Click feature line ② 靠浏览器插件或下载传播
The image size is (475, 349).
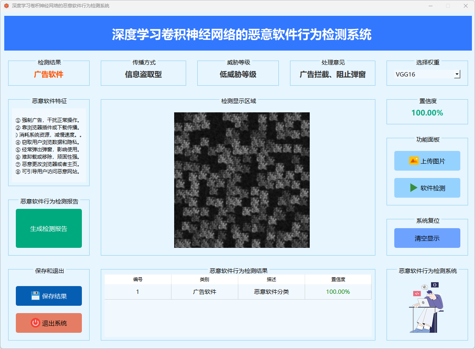click(48, 127)
